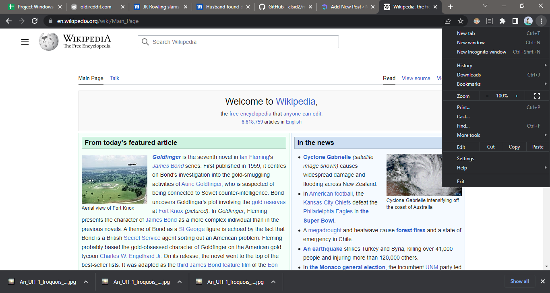Select New window menu entry
The height and width of the screenshot is (293, 550).
pyautogui.click(x=496, y=42)
